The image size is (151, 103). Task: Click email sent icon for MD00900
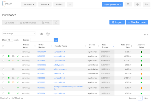pyautogui.click(x=9, y=56)
